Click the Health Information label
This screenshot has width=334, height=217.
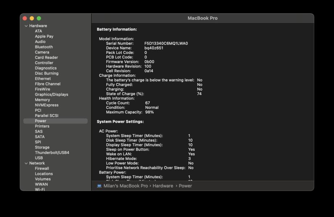pos(117,99)
